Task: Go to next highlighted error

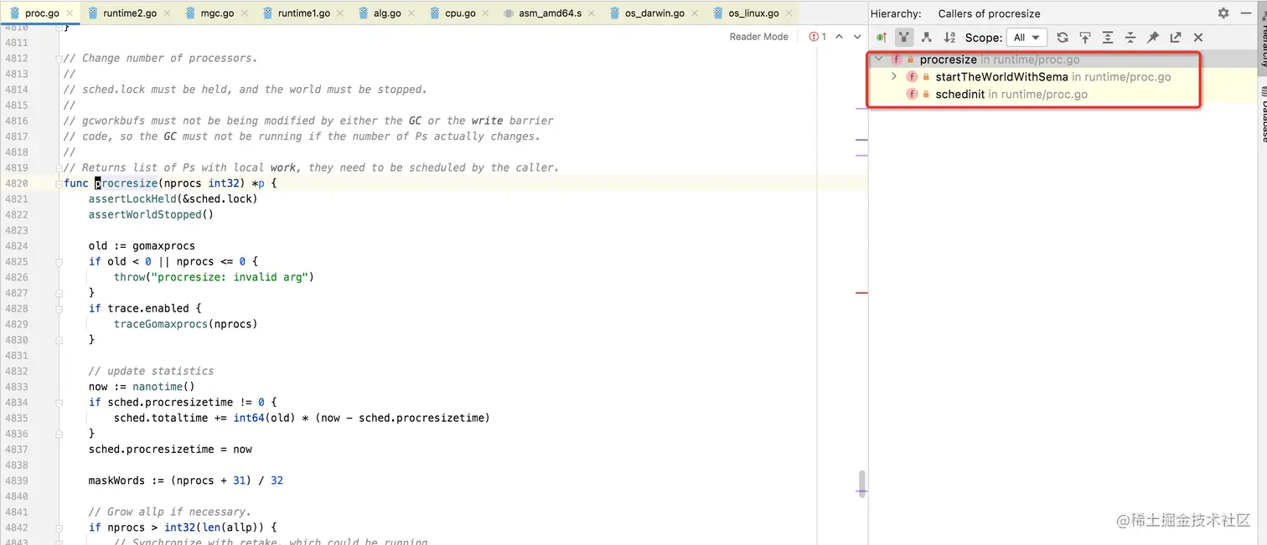Action: tap(857, 37)
